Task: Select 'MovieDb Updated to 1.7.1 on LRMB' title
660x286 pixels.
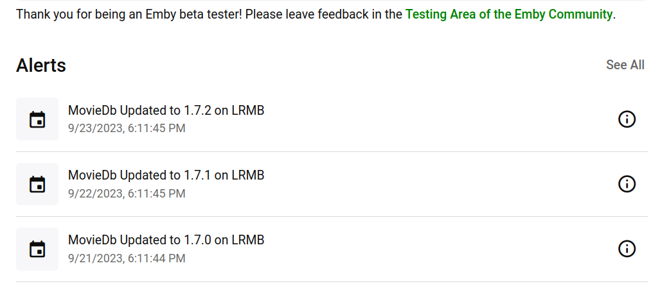Action: (166, 175)
